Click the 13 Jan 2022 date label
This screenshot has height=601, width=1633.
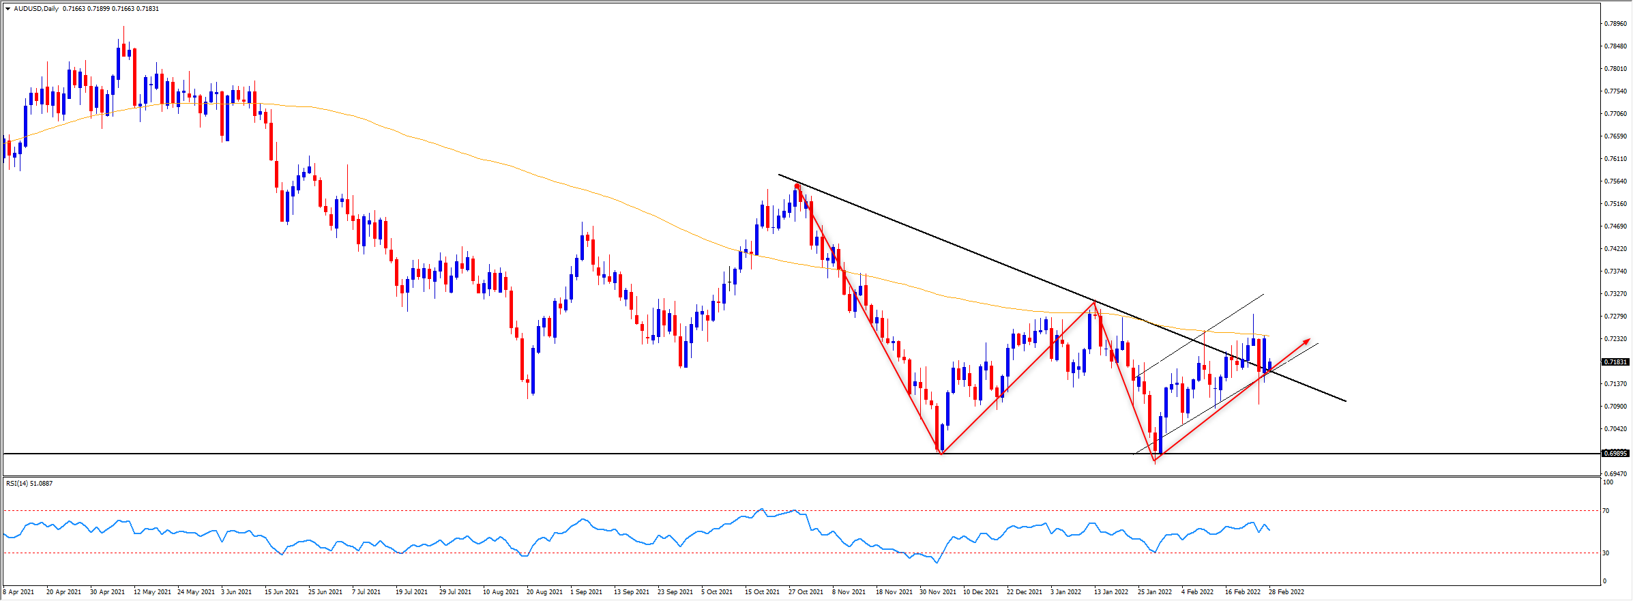click(x=1111, y=591)
